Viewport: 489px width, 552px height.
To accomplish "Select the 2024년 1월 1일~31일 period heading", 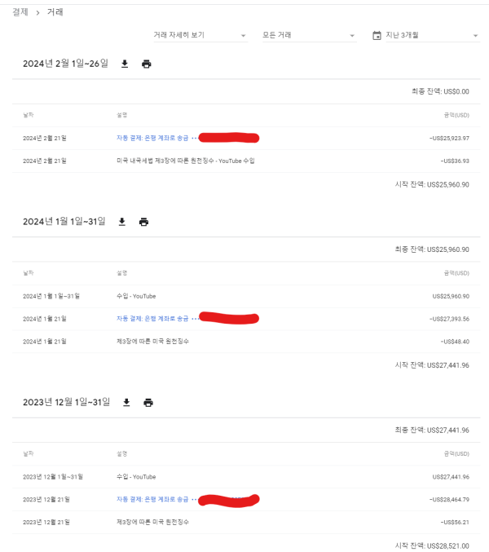I will point(64,221).
